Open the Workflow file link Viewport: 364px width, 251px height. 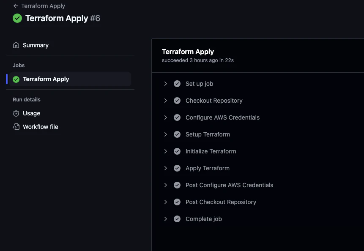coord(40,127)
